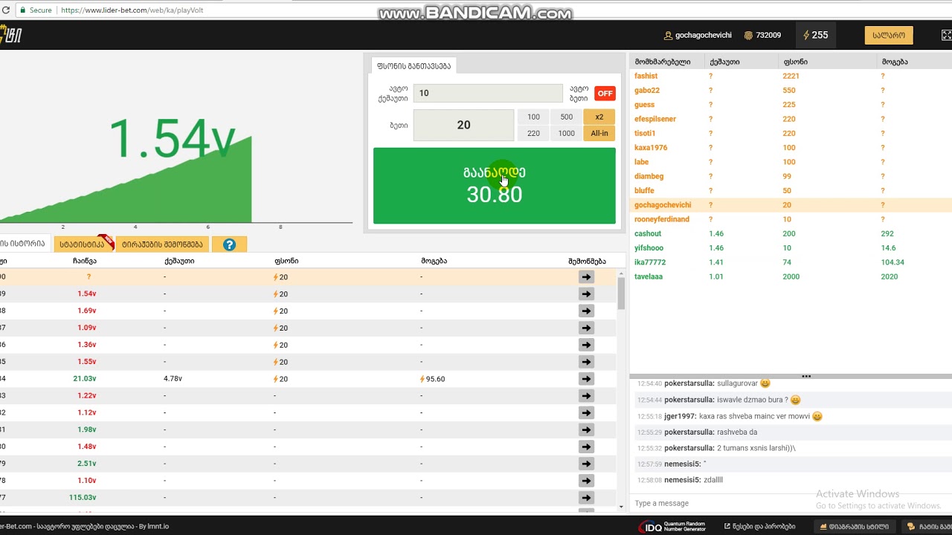Click the history scrollbar down arrow
The image size is (952, 535).
click(x=621, y=507)
